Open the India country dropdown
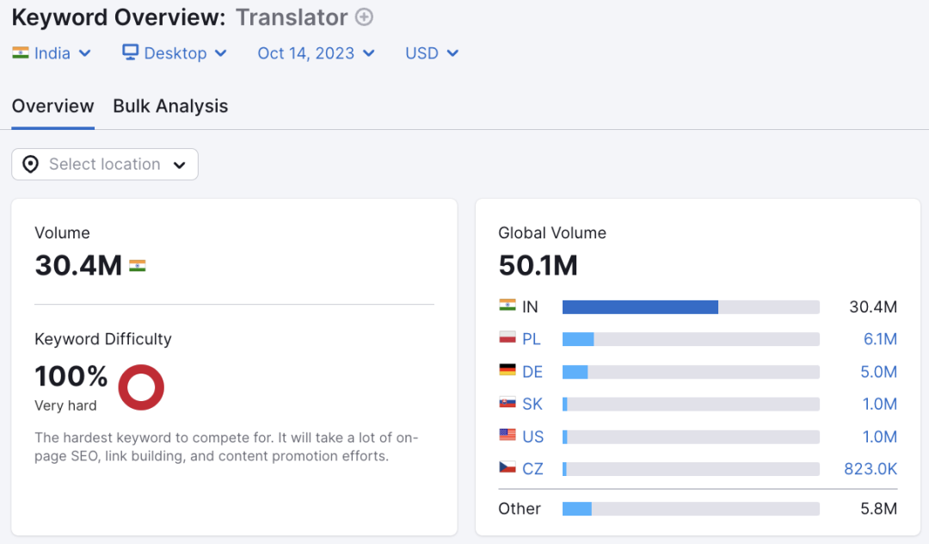The height and width of the screenshot is (544, 929). click(x=52, y=53)
